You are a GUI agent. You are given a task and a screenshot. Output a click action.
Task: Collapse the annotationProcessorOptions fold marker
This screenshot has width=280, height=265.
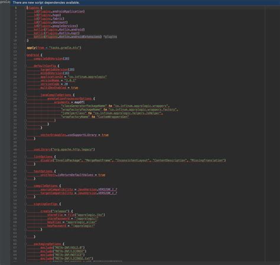point(26,99)
